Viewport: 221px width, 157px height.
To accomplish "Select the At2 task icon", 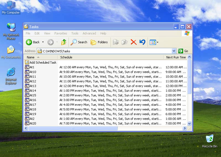I will click(x=27, y=119).
